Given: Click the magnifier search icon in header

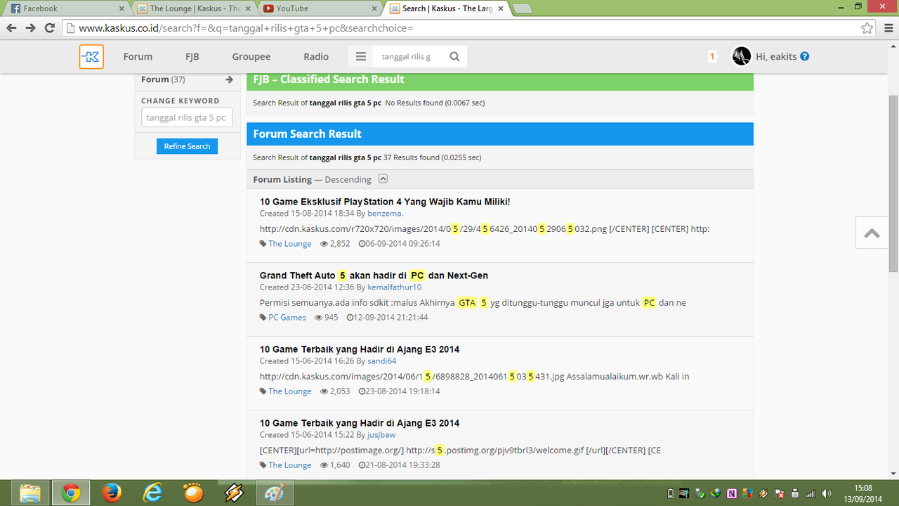Looking at the screenshot, I should 454,57.
